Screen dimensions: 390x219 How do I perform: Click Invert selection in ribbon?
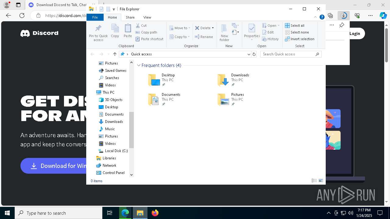pyautogui.click(x=300, y=39)
